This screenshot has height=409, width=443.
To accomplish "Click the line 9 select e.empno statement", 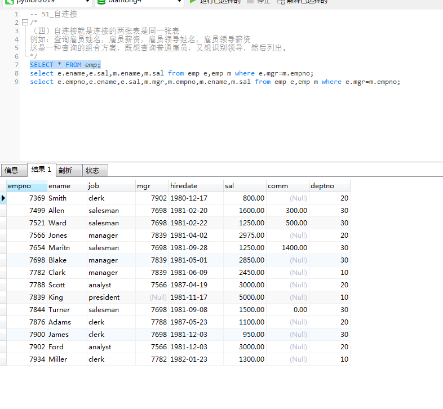I will (x=215, y=82).
